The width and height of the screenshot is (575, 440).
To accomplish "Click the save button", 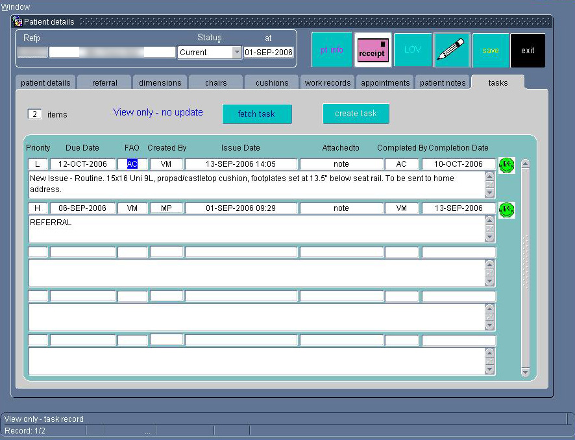I will [490, 50].
